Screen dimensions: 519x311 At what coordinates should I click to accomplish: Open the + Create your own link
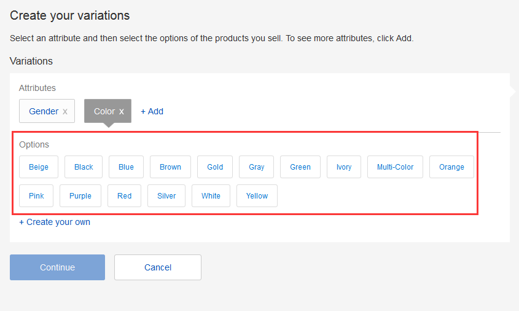[x=55, y=222]
